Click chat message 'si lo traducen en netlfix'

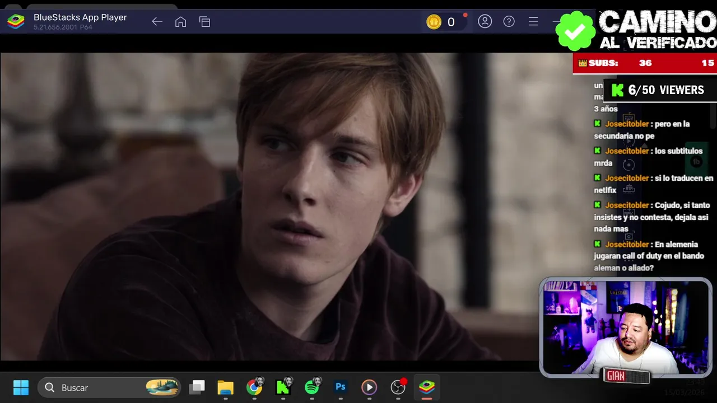pos(654,184)
